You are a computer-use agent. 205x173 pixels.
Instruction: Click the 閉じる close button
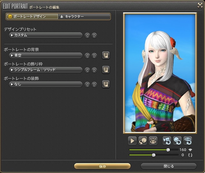click(168, 166)
